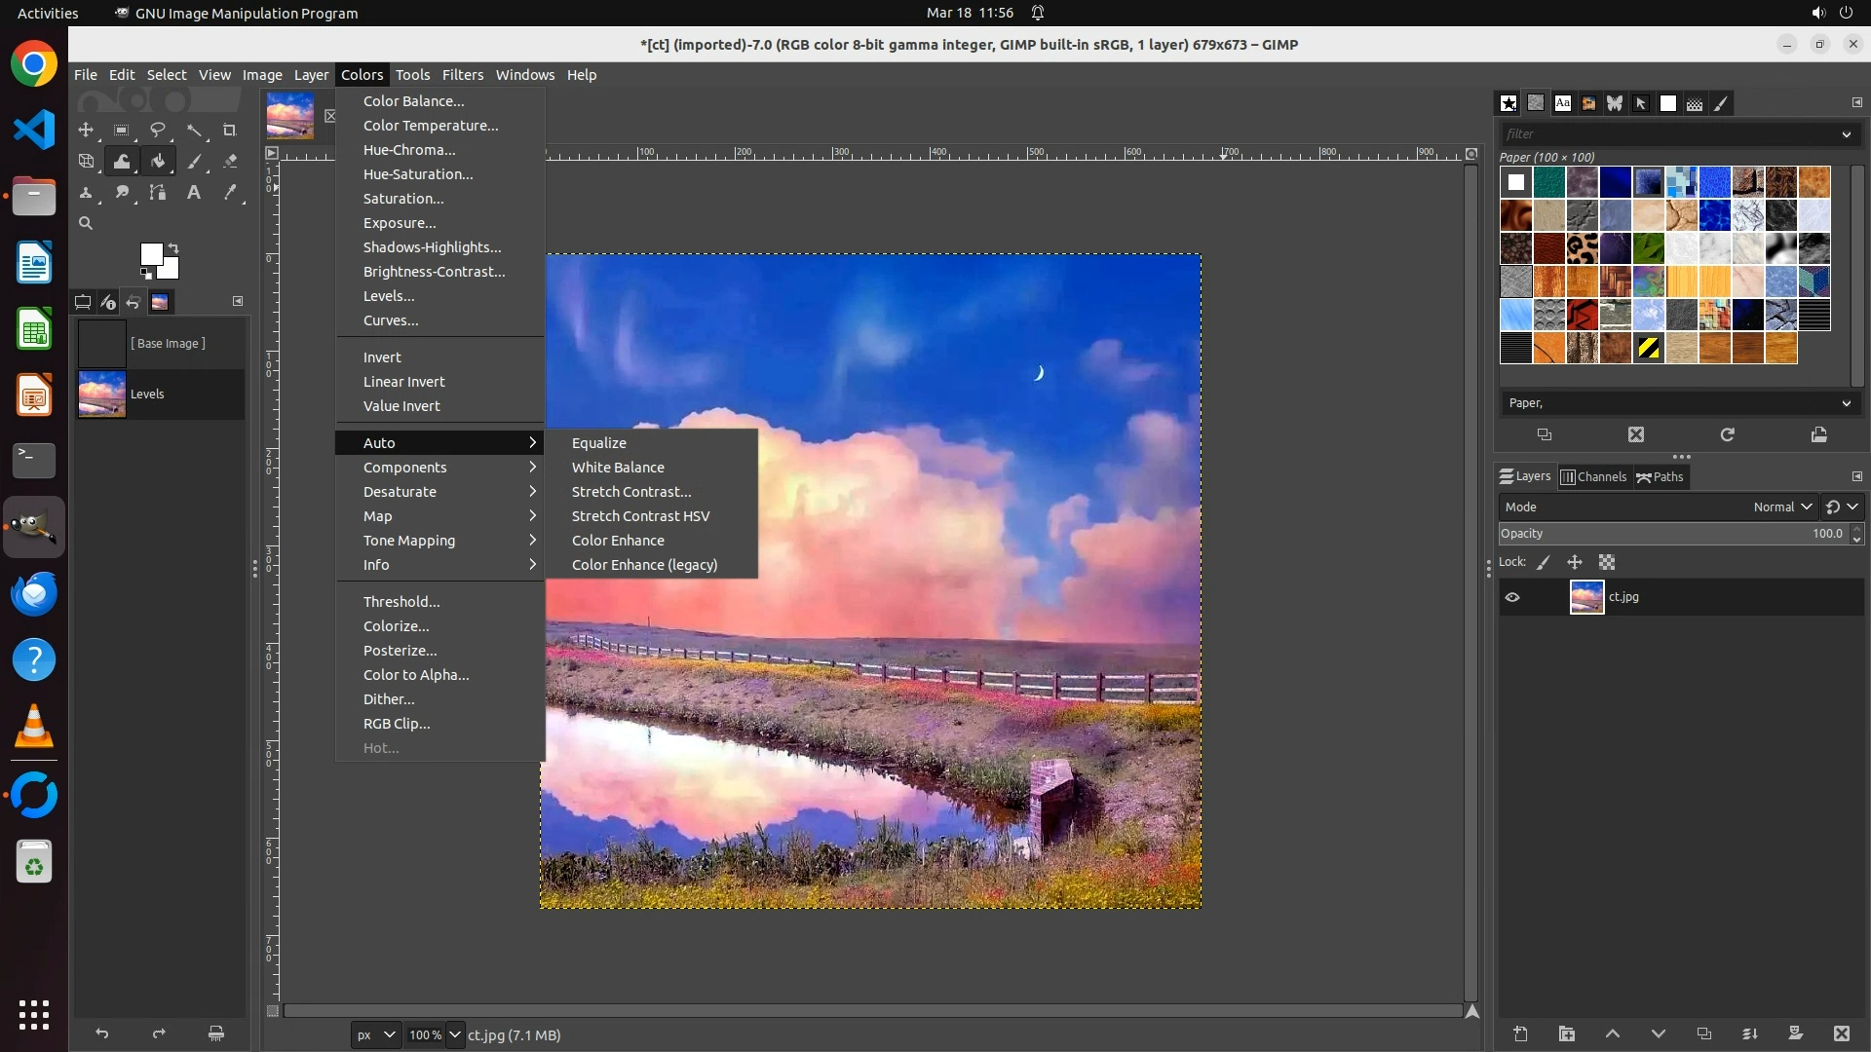The height and width of the screenshot is (1052, 1871).
Task: Select the Free Select lasso tool
Action: click(158, 130)
